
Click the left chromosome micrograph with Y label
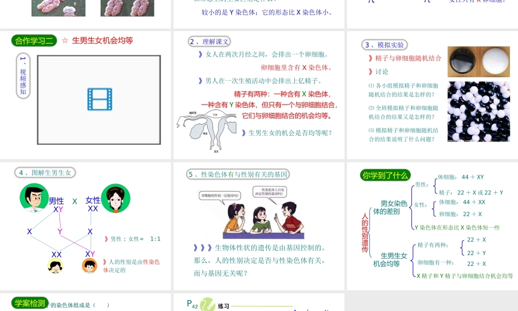click(59, 8)
